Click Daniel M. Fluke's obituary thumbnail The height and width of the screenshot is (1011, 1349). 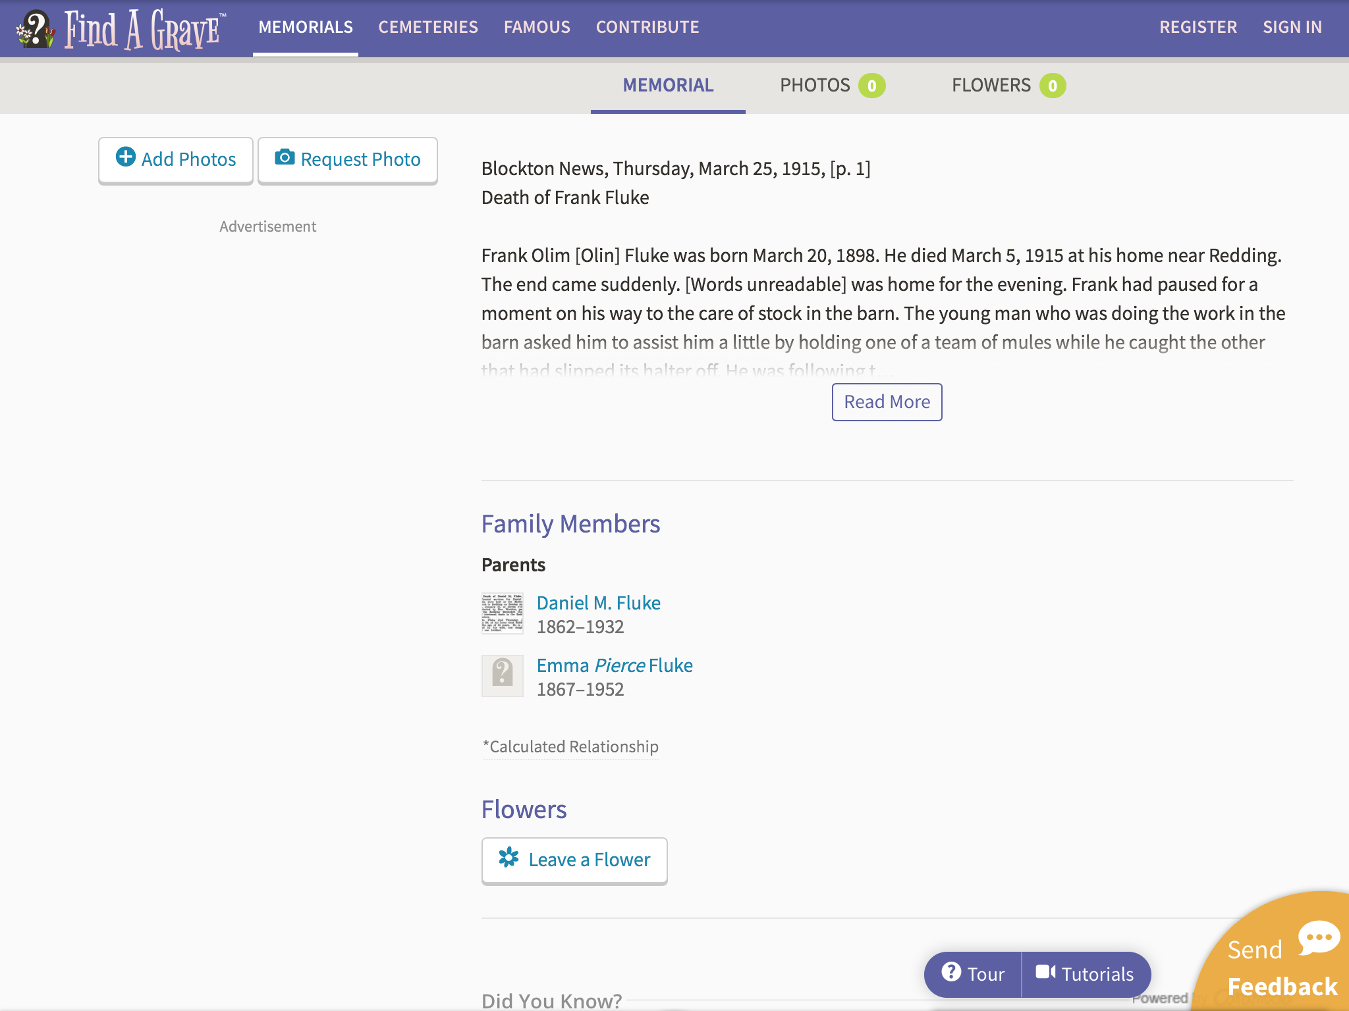click(502, 613)
